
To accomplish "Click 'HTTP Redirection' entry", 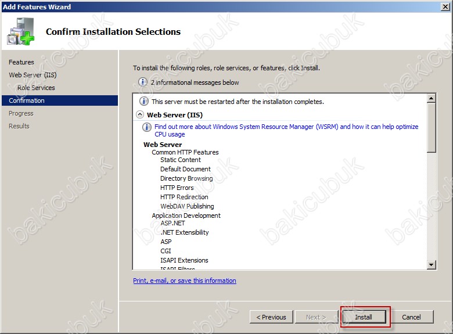I will [184, 197].
